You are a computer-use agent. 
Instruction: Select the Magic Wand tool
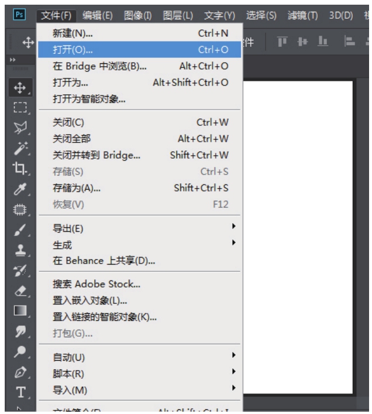(x=20, y=148)
